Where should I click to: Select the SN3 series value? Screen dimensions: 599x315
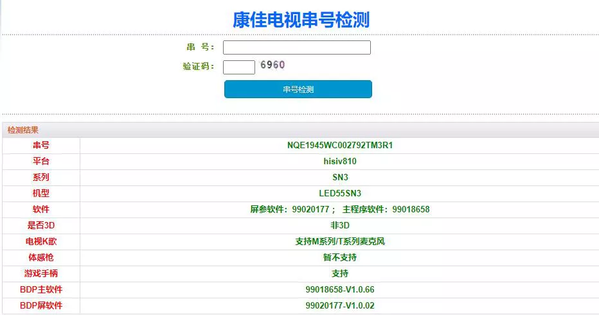339,178
